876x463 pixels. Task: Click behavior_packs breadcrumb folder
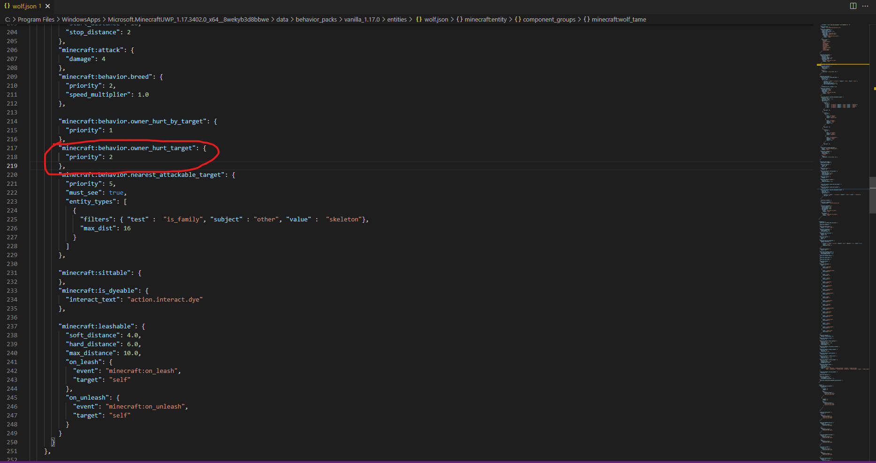point(316,19)
